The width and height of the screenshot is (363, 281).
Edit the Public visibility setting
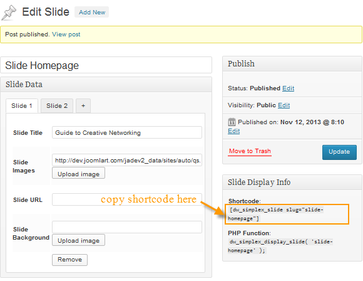[284, 105]
